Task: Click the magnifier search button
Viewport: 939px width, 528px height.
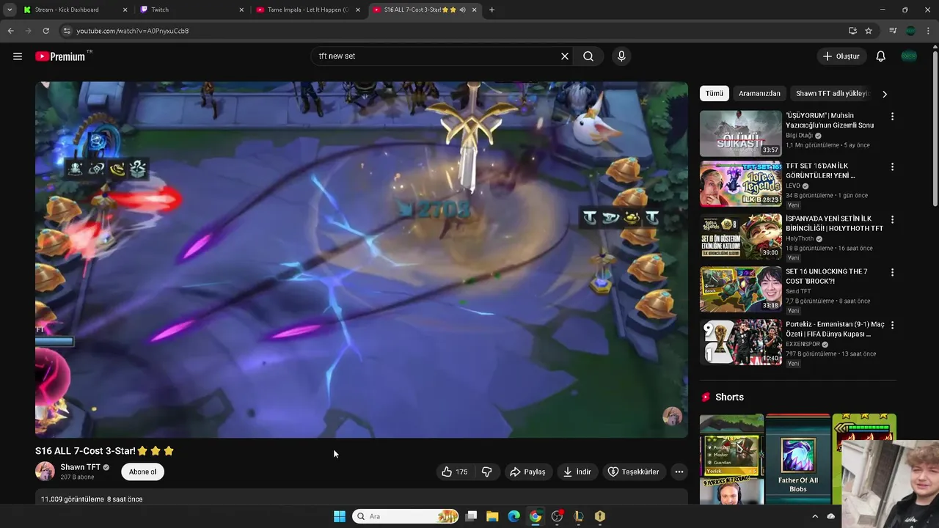Action: point(588,56)
